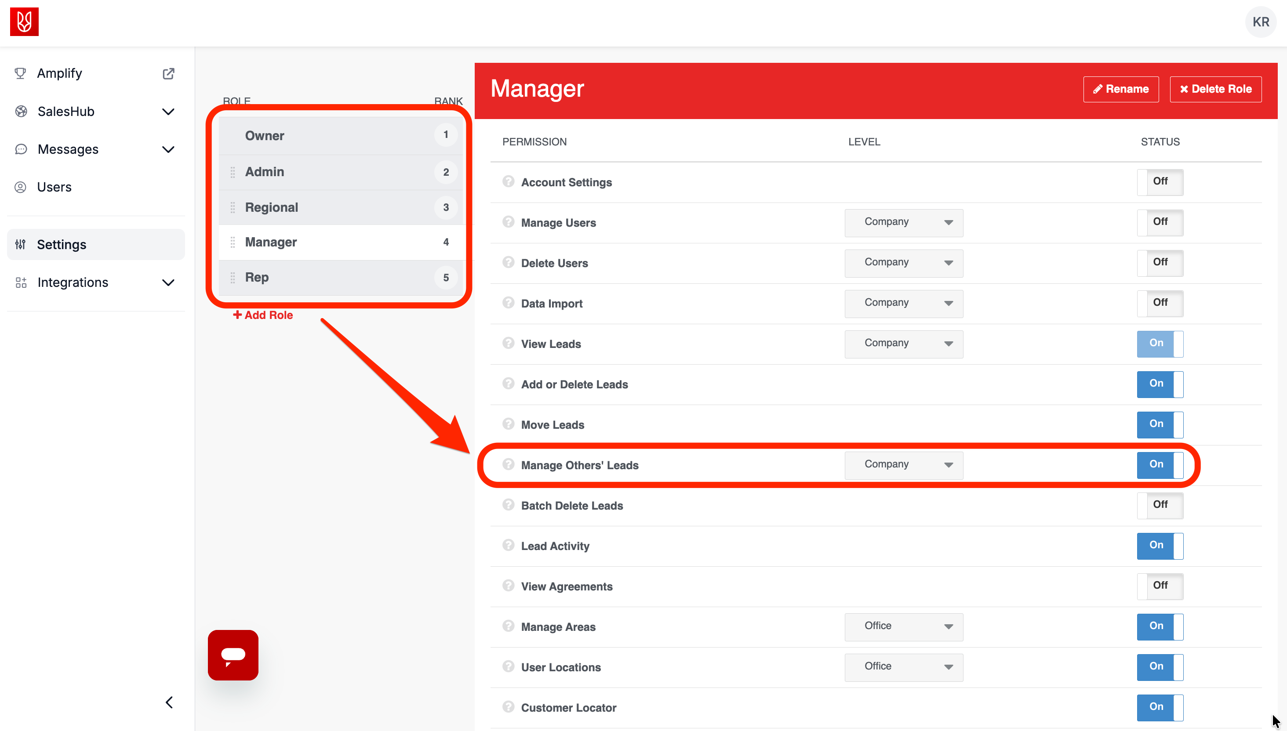Click the Rename button
The image size is (1287, 731).
(1120, 89)
